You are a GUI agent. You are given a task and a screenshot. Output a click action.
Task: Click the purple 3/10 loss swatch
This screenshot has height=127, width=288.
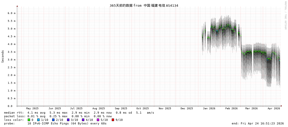point(68,120)
